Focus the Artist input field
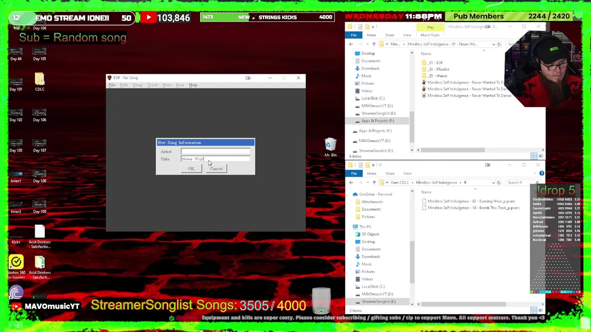The width and height of the screenshot is (591, 332). [216, 151]
